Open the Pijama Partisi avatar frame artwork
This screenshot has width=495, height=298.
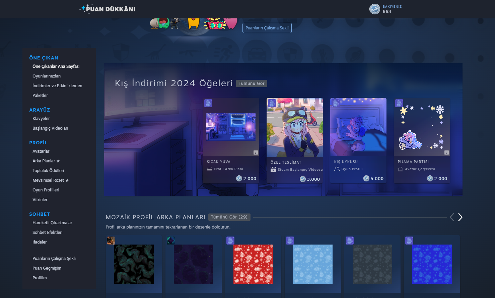click(422, 127)
